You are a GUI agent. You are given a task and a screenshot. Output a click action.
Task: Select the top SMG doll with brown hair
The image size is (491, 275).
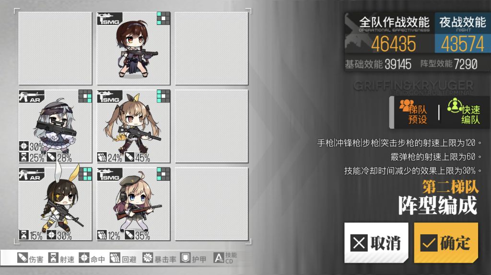[133, 48]
